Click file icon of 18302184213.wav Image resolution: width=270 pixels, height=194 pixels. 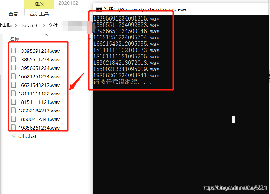tap(14, 111)
